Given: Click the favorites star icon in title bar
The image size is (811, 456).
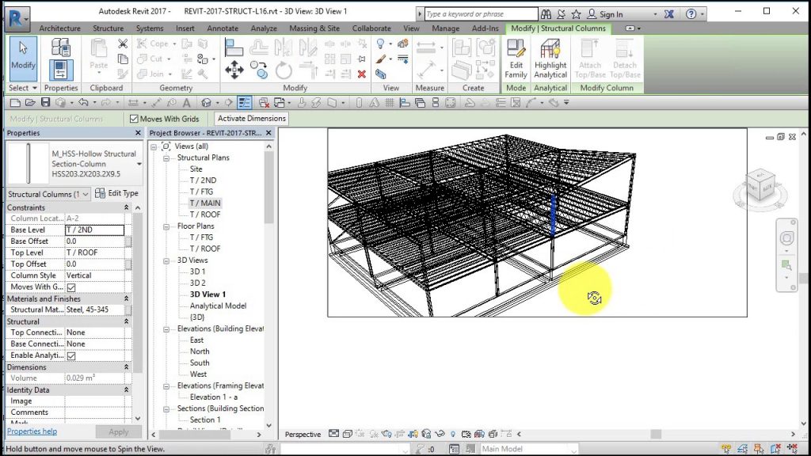Looking at the screenshot, I should (577, 14).
